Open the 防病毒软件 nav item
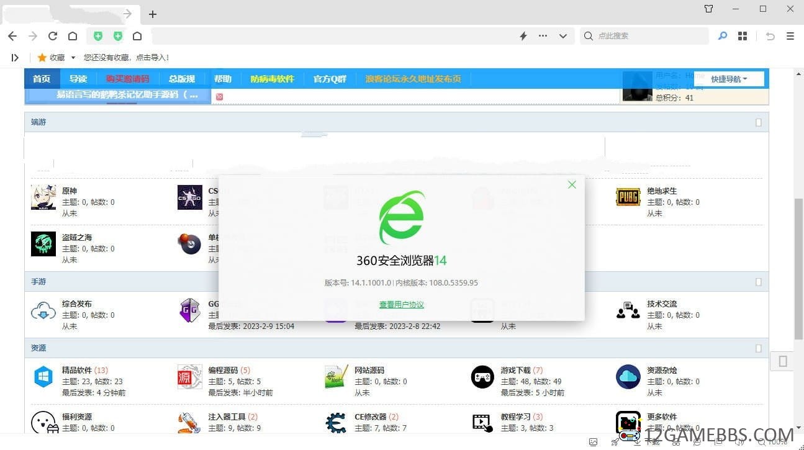This screenshot has height=450, width=804. [x=272, y=79]
